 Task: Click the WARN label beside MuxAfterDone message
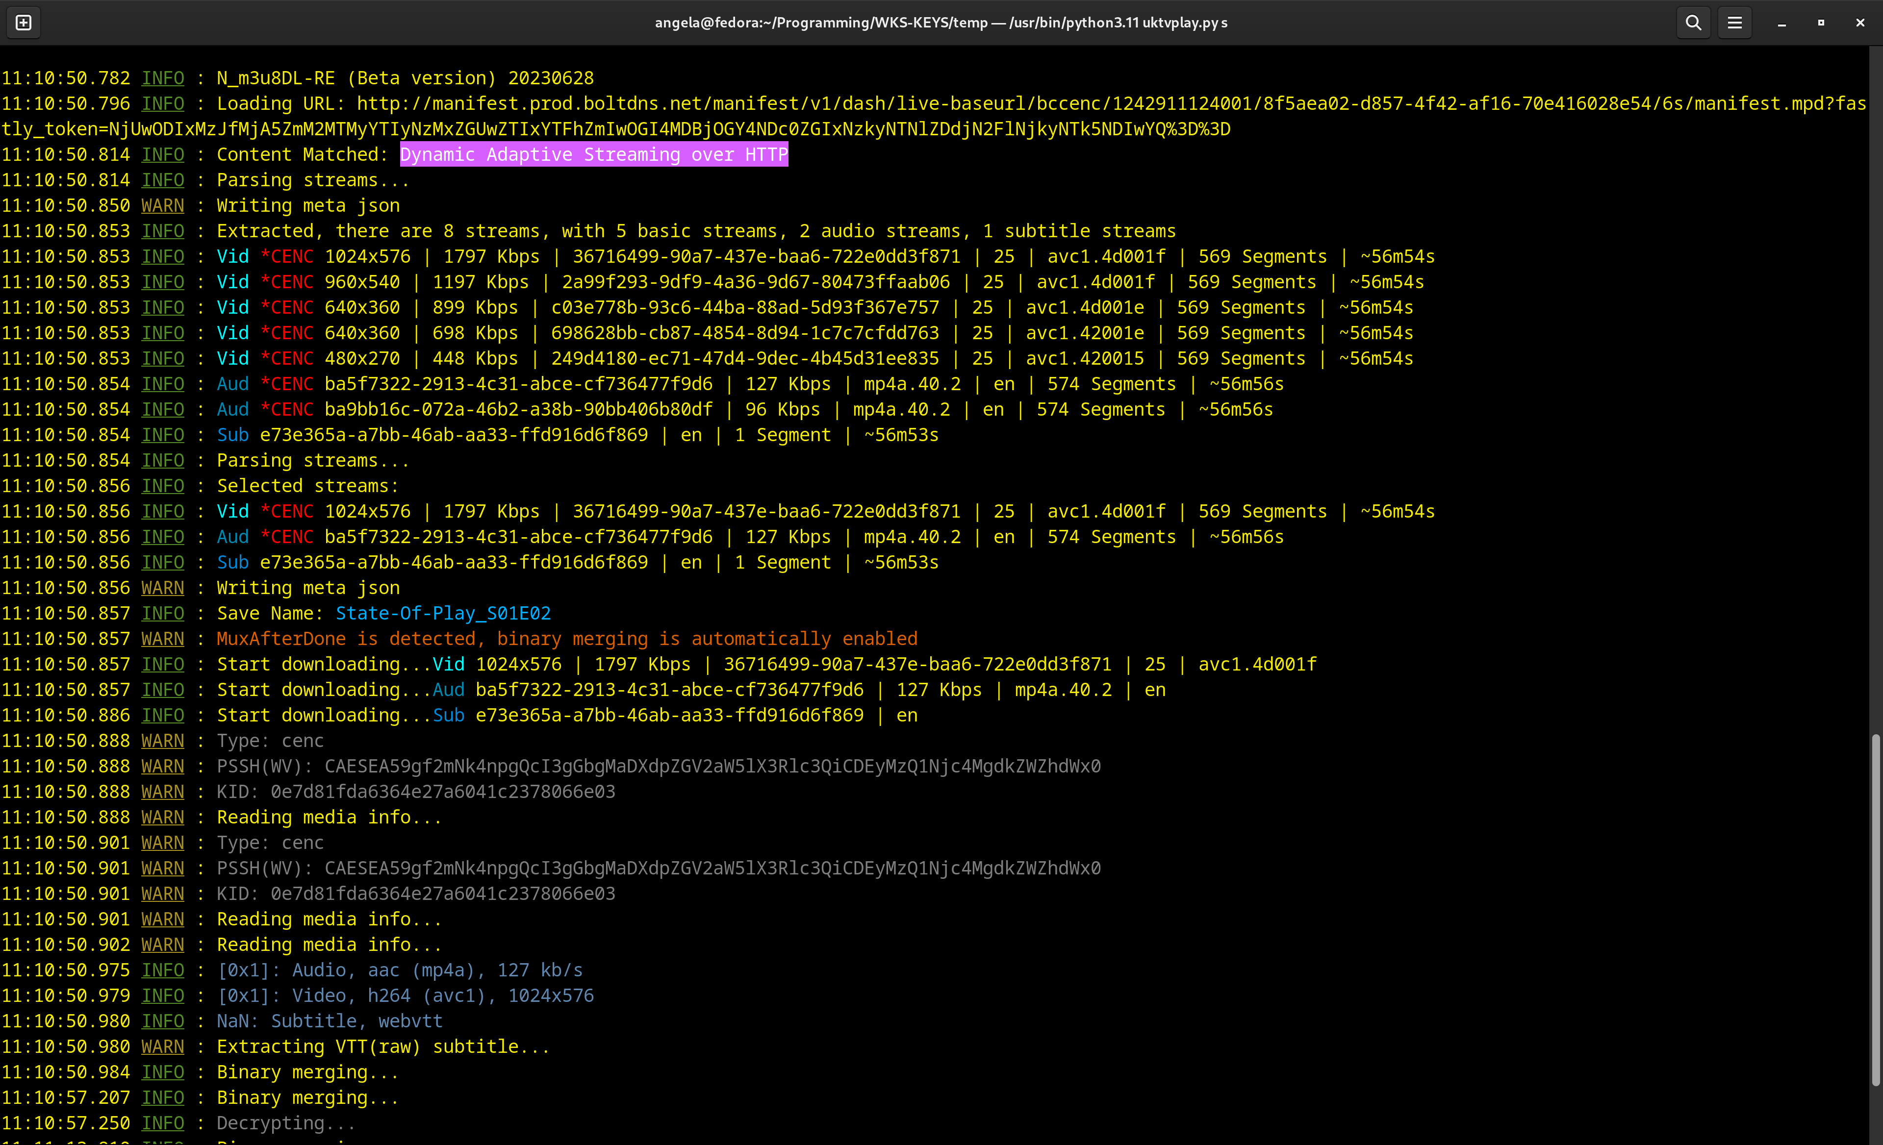pyautogui.click(x=163, y=639)
